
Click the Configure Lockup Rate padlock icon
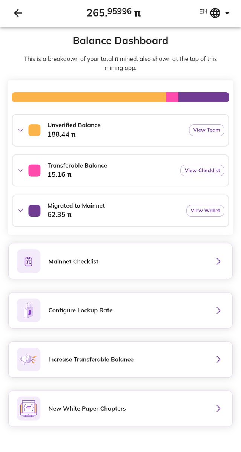28,310
